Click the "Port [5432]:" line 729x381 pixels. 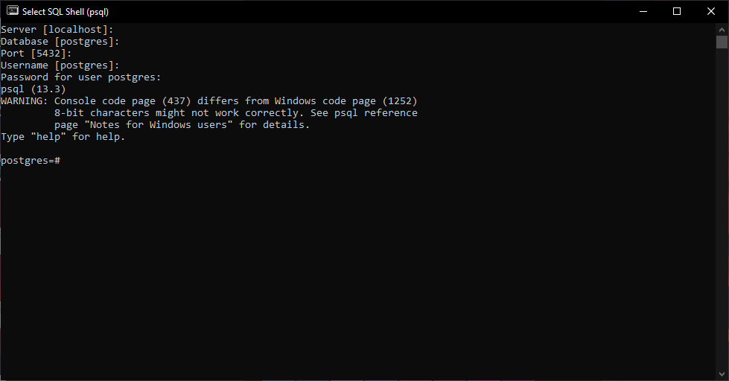tap(36, 54)
